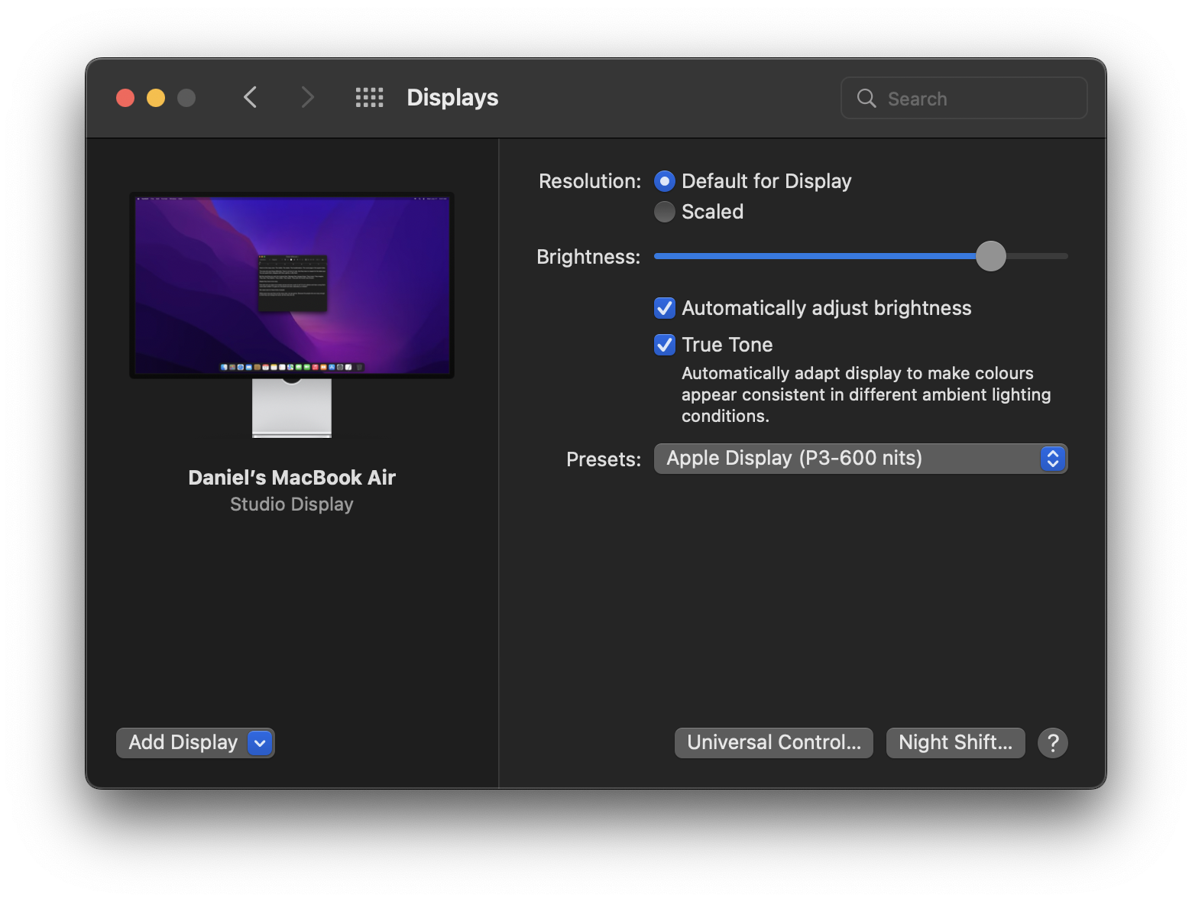
Task: Open help with the question mark button
Action: tap(1053, 742)
